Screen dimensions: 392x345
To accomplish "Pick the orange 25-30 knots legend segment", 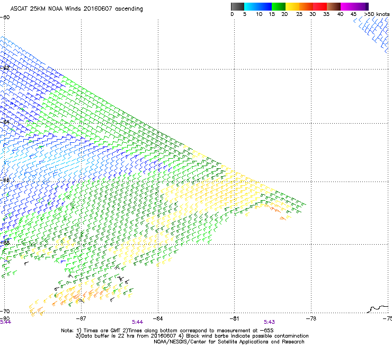I will [306, 6].
